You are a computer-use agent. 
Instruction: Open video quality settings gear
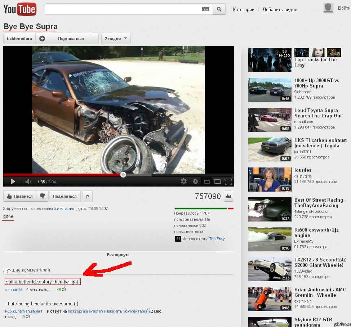(183, 182)
